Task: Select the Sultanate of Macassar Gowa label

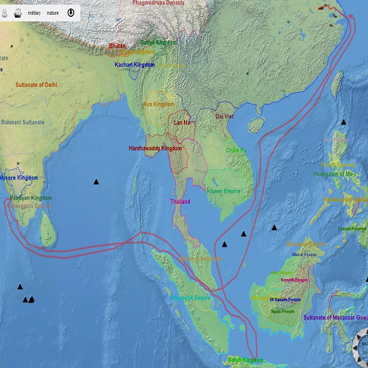Action: click(x=336, y=317)
